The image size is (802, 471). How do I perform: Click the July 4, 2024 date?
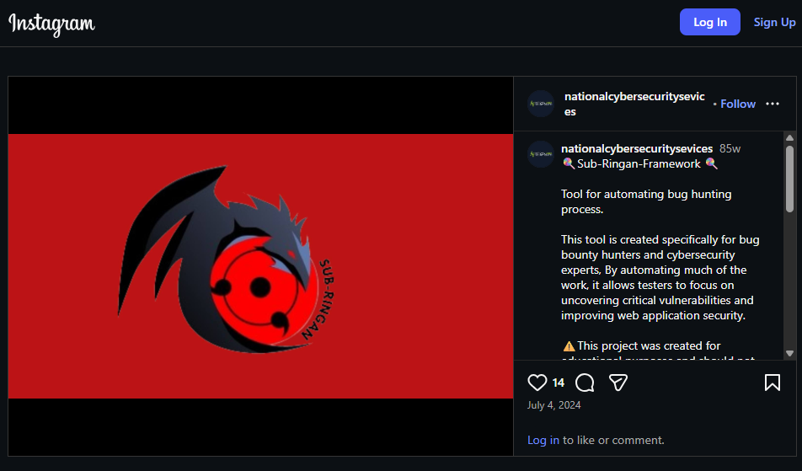point(554,405)
